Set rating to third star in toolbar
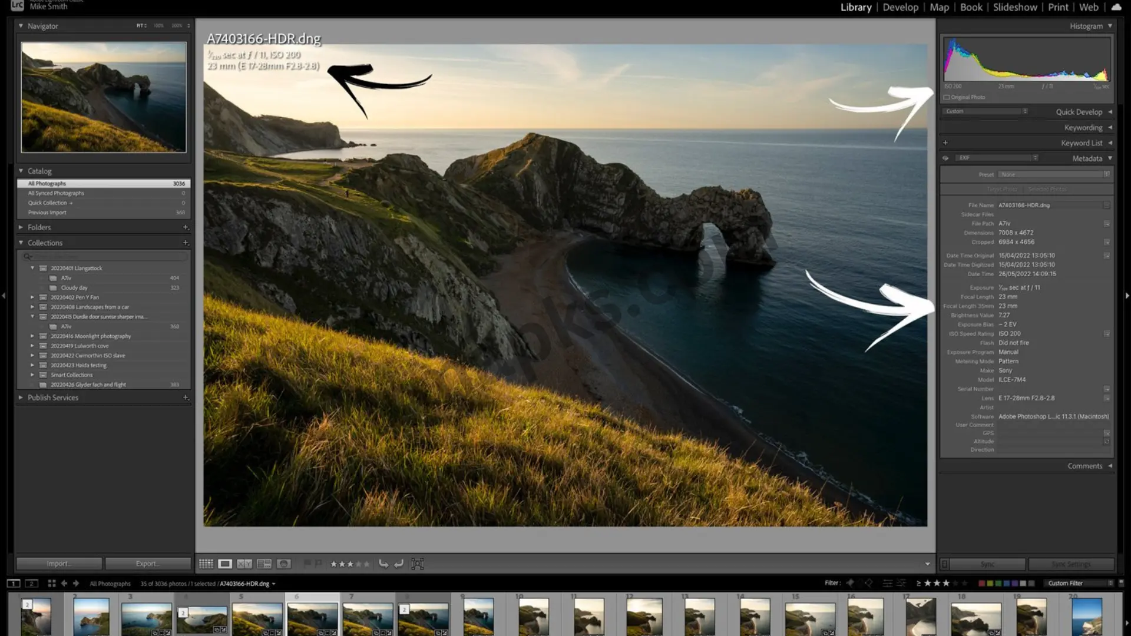Image resolution: width=1131 pixels, height=636 pixels. (350, 564)
